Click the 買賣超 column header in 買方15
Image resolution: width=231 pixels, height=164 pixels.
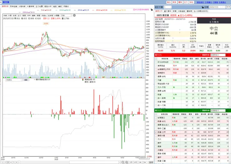[184, 59]
